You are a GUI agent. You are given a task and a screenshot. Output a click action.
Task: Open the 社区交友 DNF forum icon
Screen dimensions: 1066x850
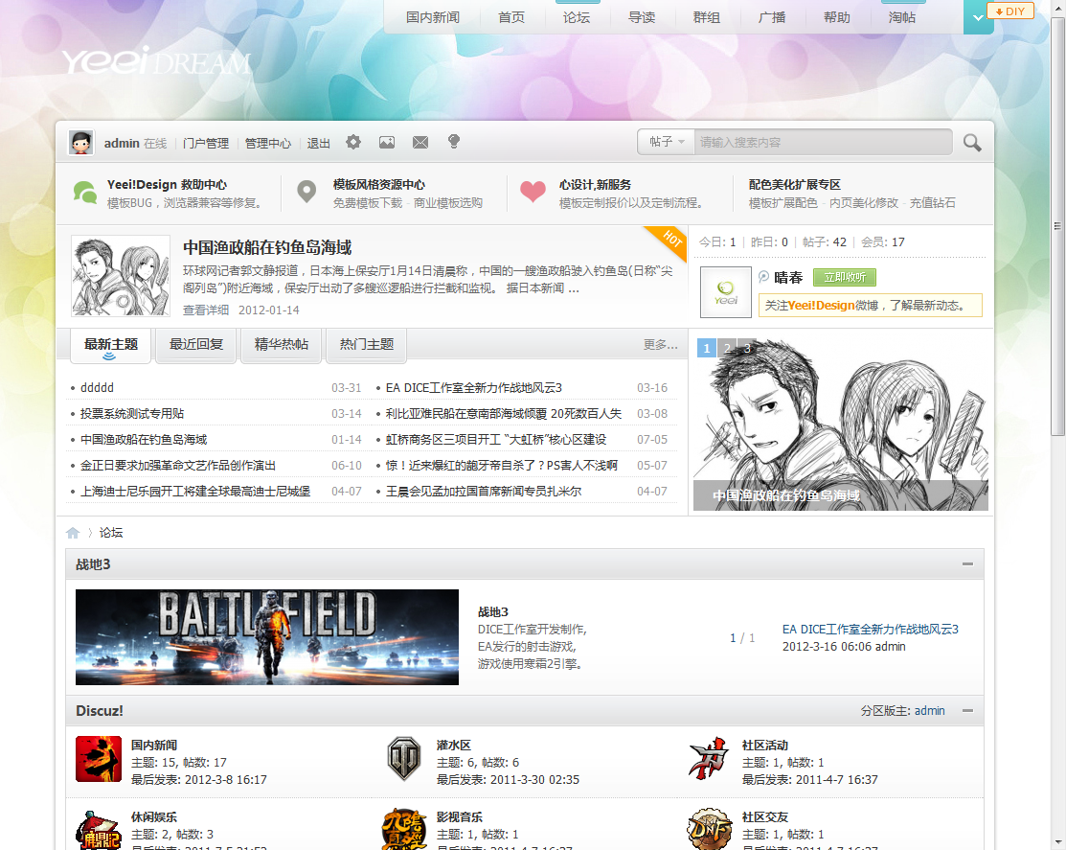[x=709, y=830]
